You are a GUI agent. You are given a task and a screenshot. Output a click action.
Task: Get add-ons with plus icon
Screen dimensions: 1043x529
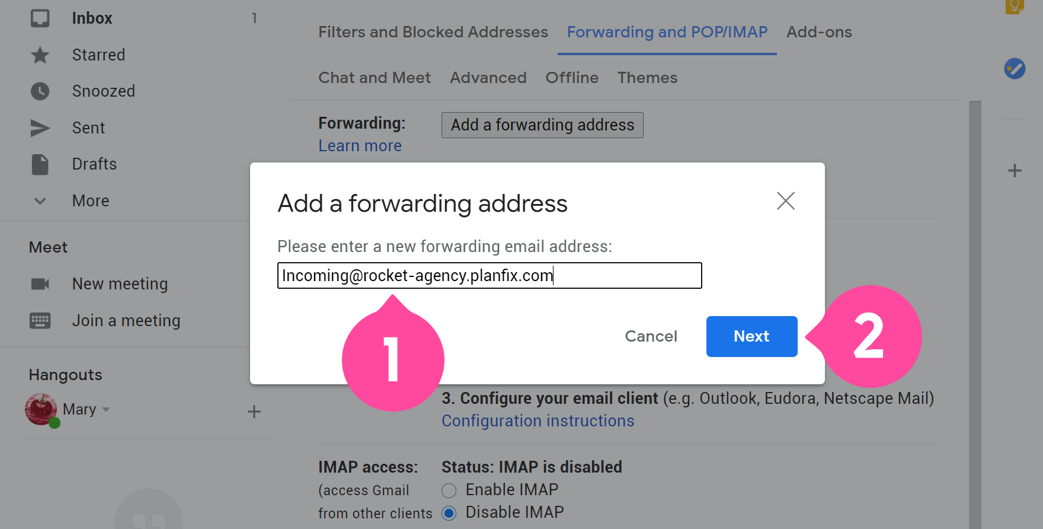tap(1015, 171)
